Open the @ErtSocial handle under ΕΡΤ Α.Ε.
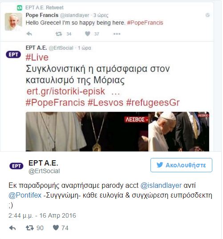This screenshot has height=239, width=223. tap(44, 171)
